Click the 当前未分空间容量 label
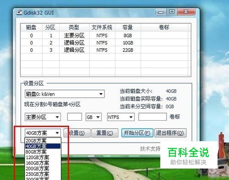This screenshot has width=229, height=180. coord(141,106)
